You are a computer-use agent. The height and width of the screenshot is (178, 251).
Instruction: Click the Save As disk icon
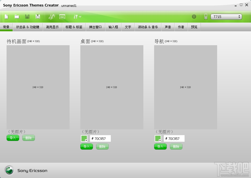tap(38, 17)
